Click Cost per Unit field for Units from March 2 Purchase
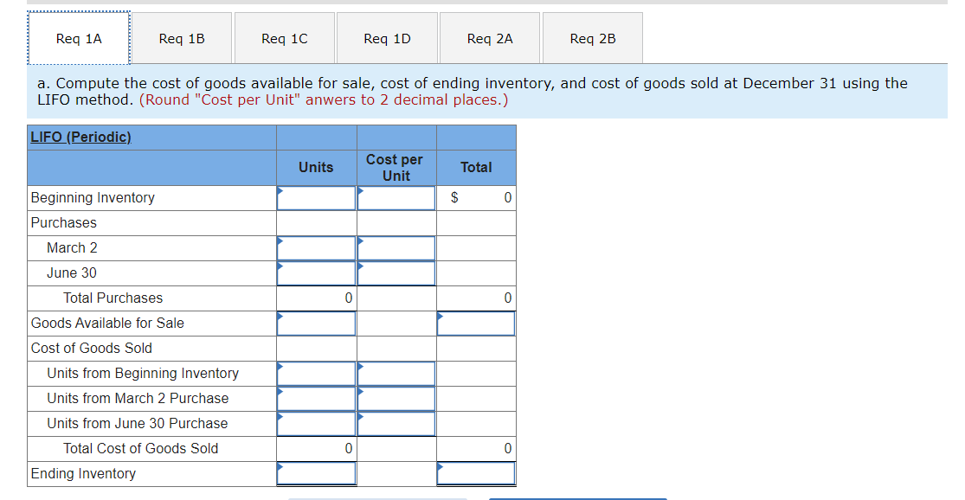The width and height of the screenshot is (965, 500). (396, 398)
